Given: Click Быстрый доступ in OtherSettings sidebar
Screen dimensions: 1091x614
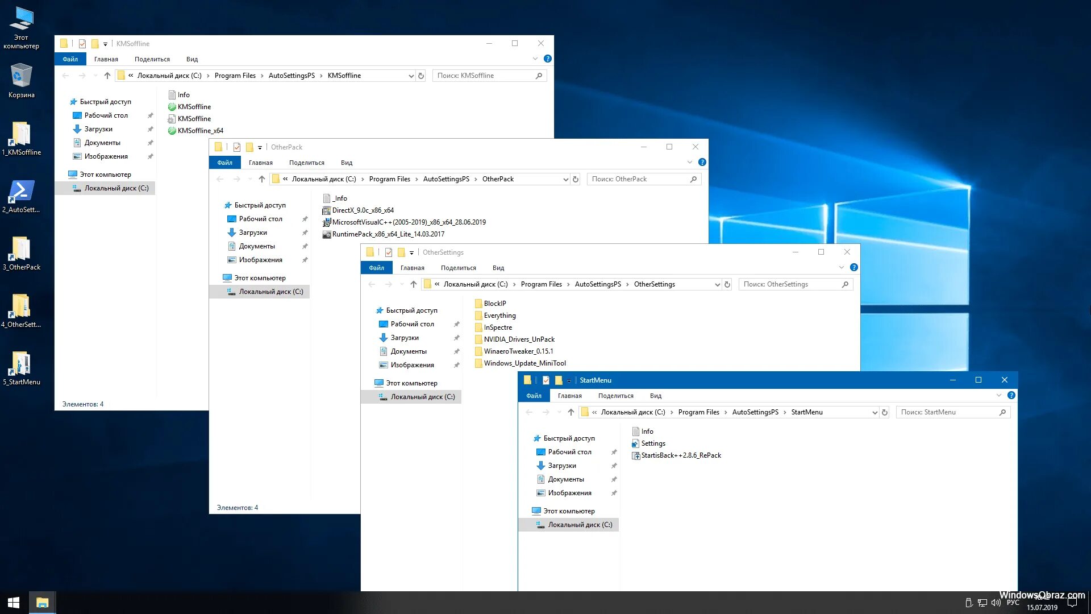Looking at the screenshot, I should point(411,310).
